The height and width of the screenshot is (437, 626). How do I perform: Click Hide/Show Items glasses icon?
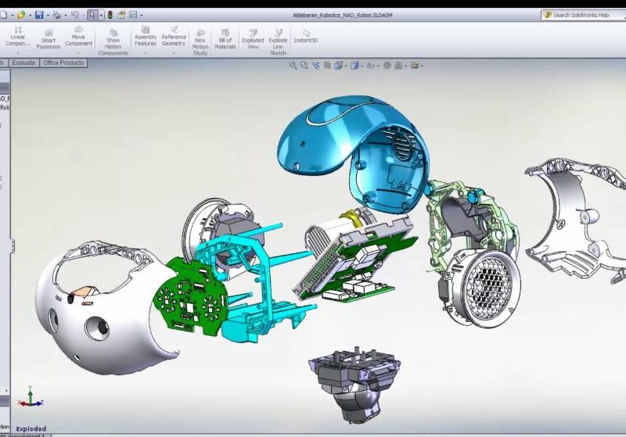(371, 66)
